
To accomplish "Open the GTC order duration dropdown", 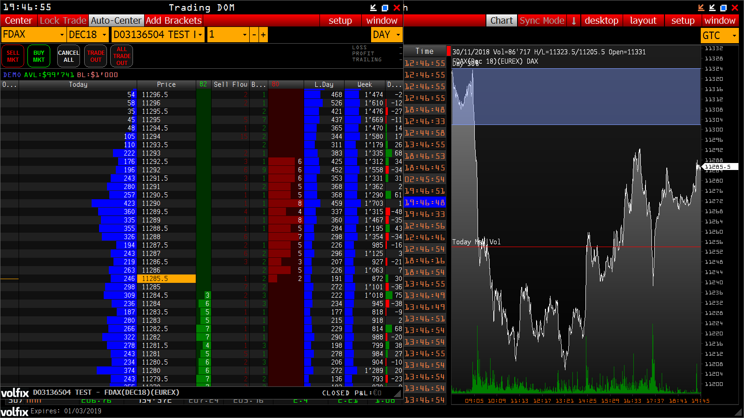I will (x=734, y=35).
